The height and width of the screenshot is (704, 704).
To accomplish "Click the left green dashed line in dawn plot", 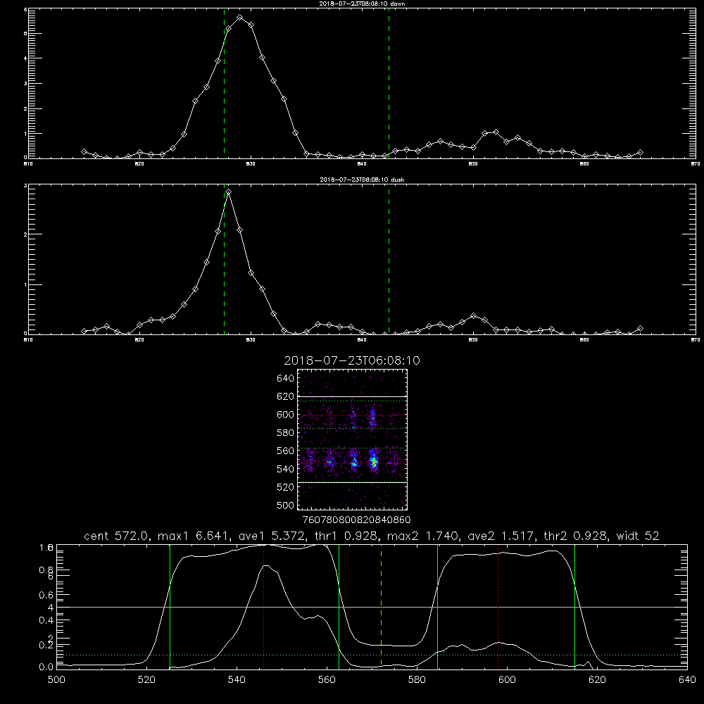I will 224,83.
